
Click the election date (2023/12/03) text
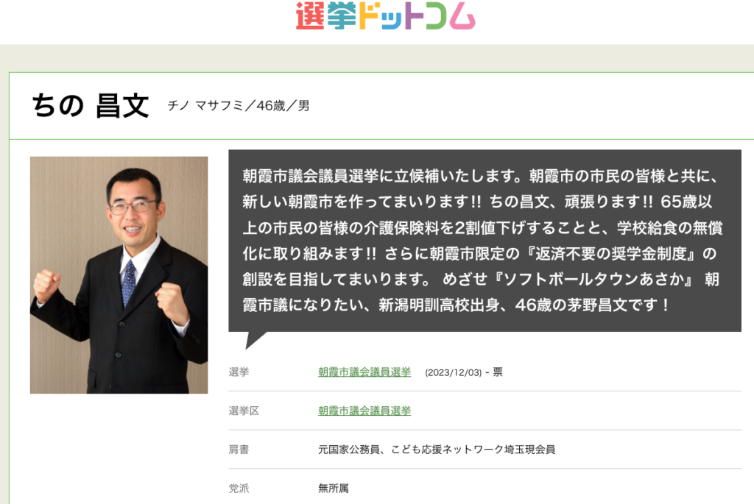(x=453, y=372)
